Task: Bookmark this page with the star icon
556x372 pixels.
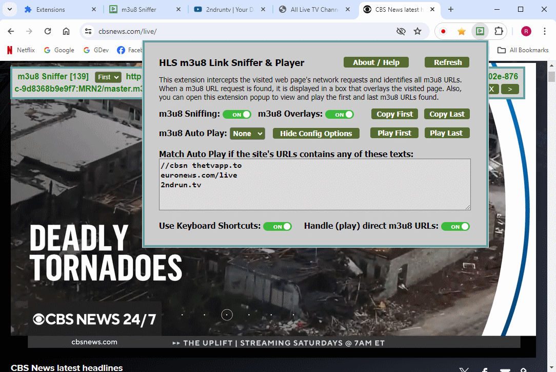Action: tap(418, 31)
